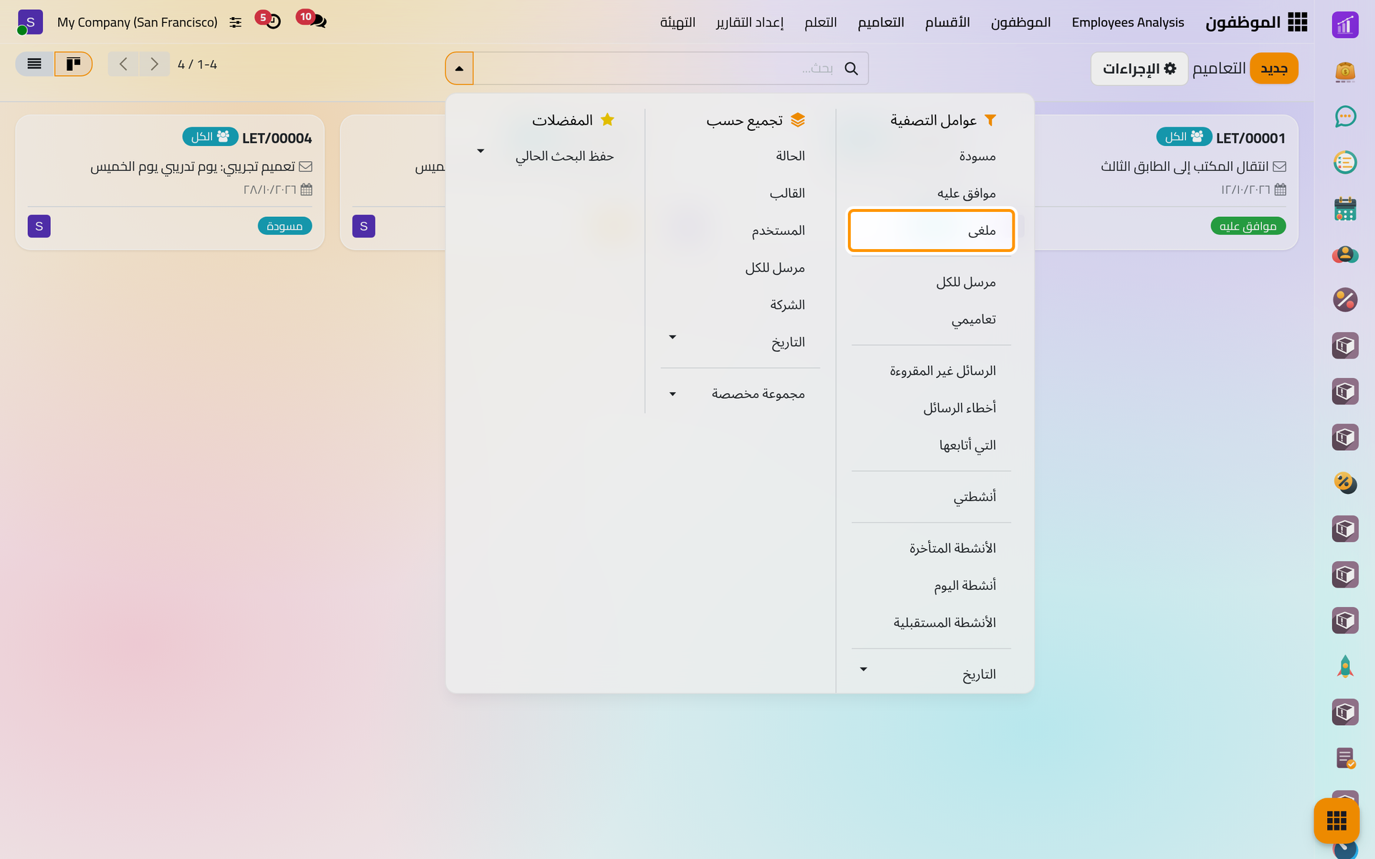Image resolution: width=1375 pixels, height=859 pixels.
Task: Open the discuss chat sidebar icon
Action: 1345,117
